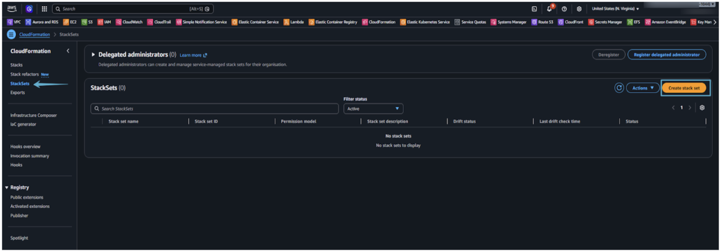
Task: Click the AWS logo home icon
Action: click(x=12, y=8)
